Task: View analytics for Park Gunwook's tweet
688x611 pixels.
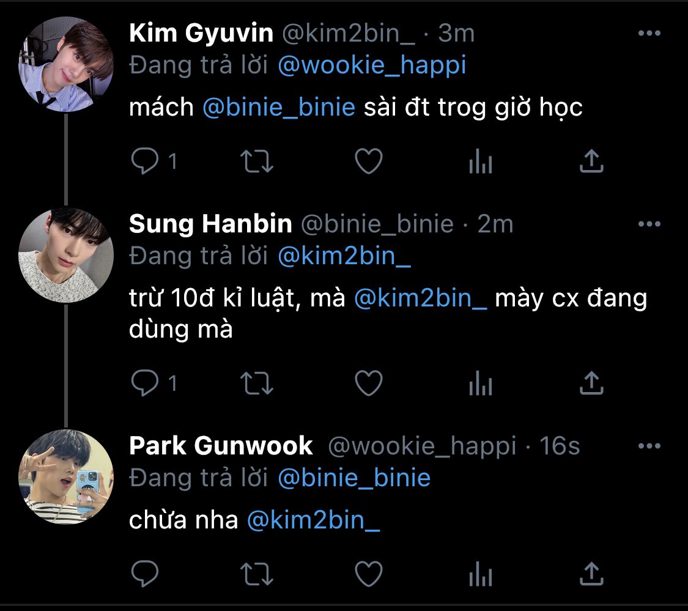Action: click(x=480, y=574)
